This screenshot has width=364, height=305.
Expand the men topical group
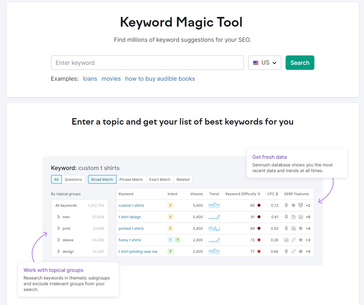58,217
